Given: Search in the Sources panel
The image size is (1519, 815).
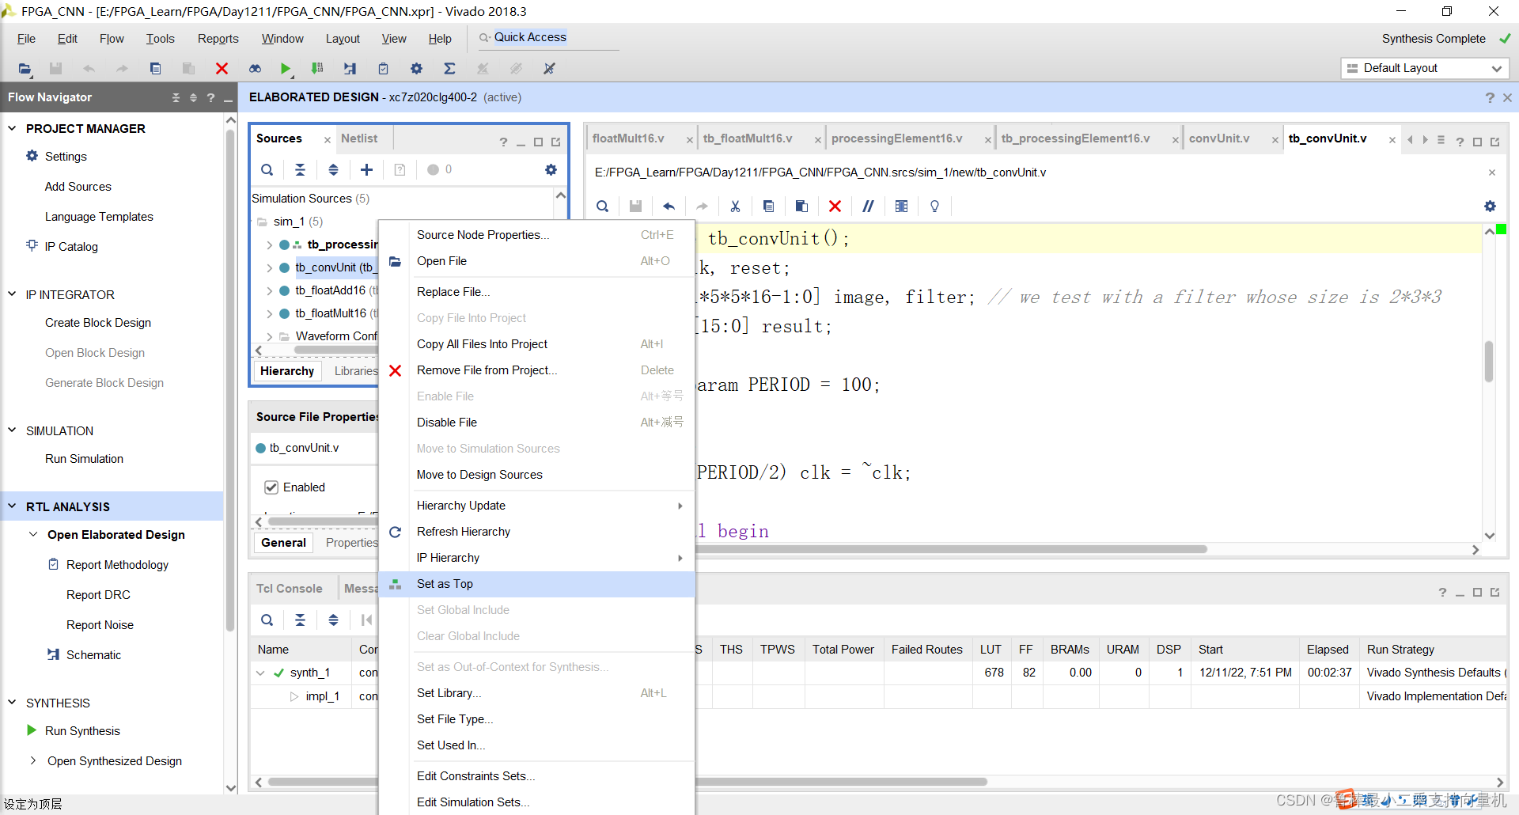Looking at the screenshot, I should [267, 169].
